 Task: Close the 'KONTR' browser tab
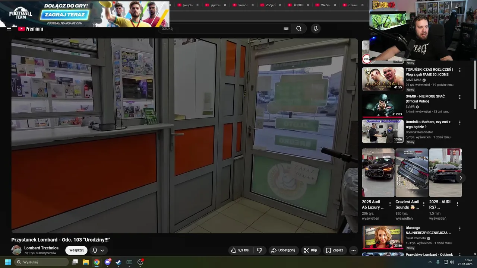coord(307,5)
